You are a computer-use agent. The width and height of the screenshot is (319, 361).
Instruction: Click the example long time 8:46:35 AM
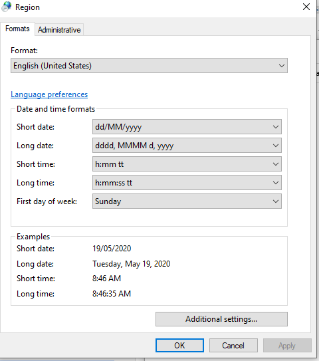tap(112, 294)
